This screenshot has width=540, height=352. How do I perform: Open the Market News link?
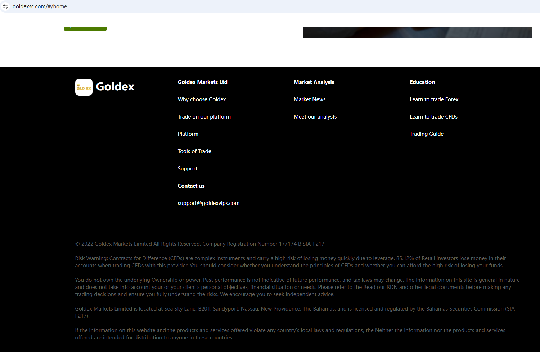[x=310, y=99]
